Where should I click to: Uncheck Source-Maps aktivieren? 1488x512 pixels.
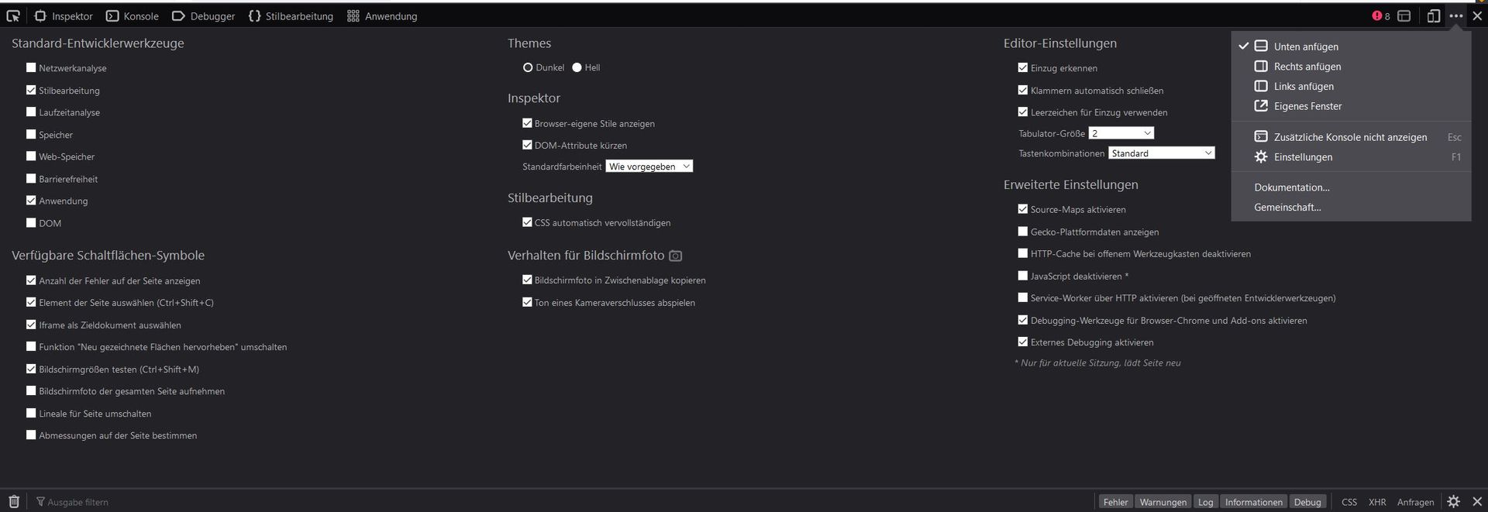click(1022, 209)
